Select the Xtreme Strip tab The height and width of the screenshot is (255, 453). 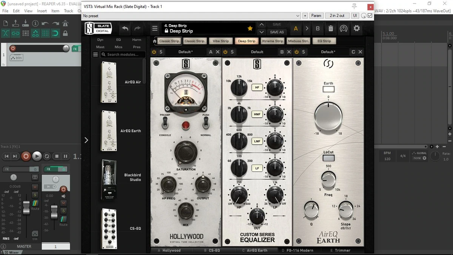pos(273,41)
